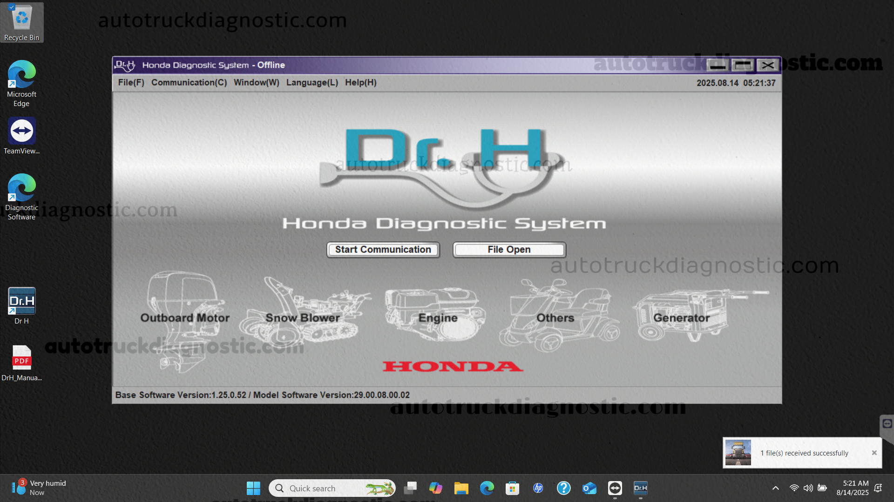Open the Window(W) menu
This screenshot has height=502, width=894.
[256, 83]
